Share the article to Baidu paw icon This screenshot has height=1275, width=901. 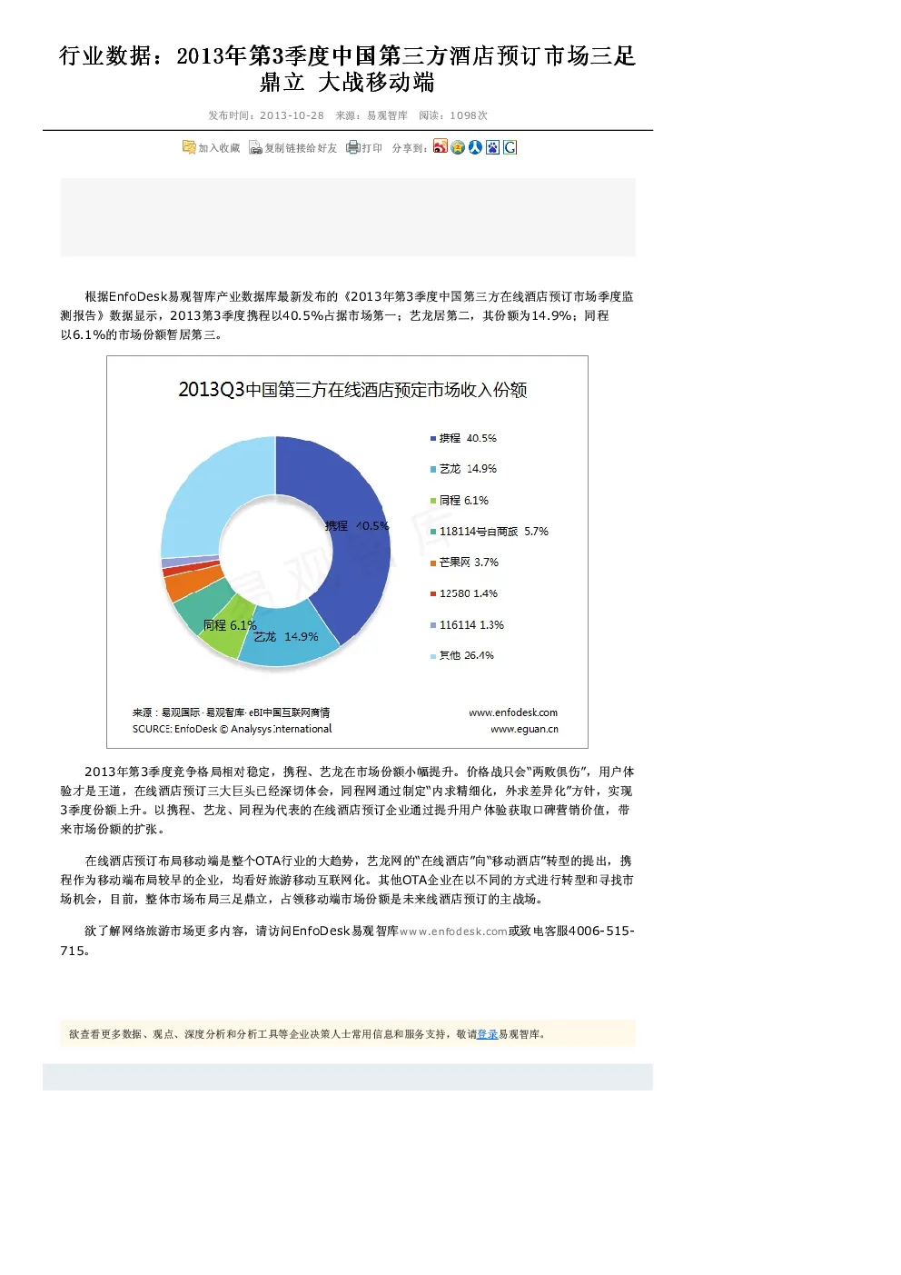click(492, 147)
